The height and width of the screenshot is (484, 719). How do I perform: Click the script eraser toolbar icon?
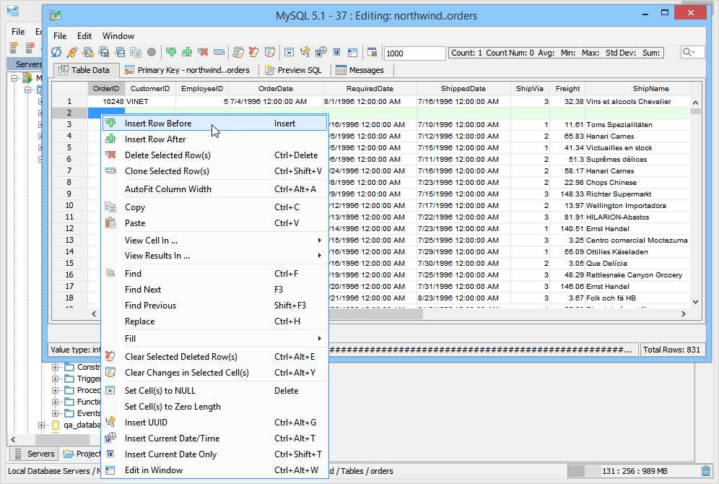tap(238, 52)
